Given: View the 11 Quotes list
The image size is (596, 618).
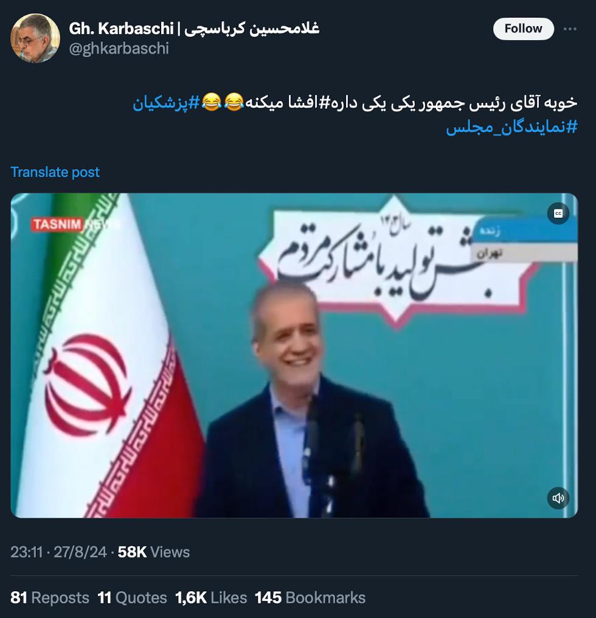Looking at the screenshot, I should pyautogui.click(x=132, y=597).
